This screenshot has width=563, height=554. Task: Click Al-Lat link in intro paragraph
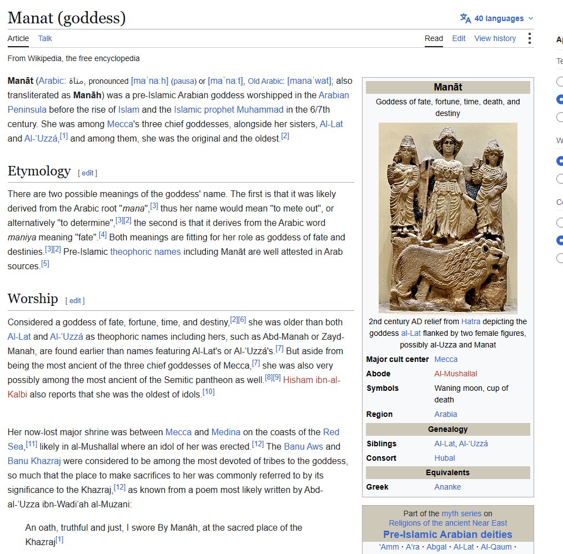click(331, 124)
